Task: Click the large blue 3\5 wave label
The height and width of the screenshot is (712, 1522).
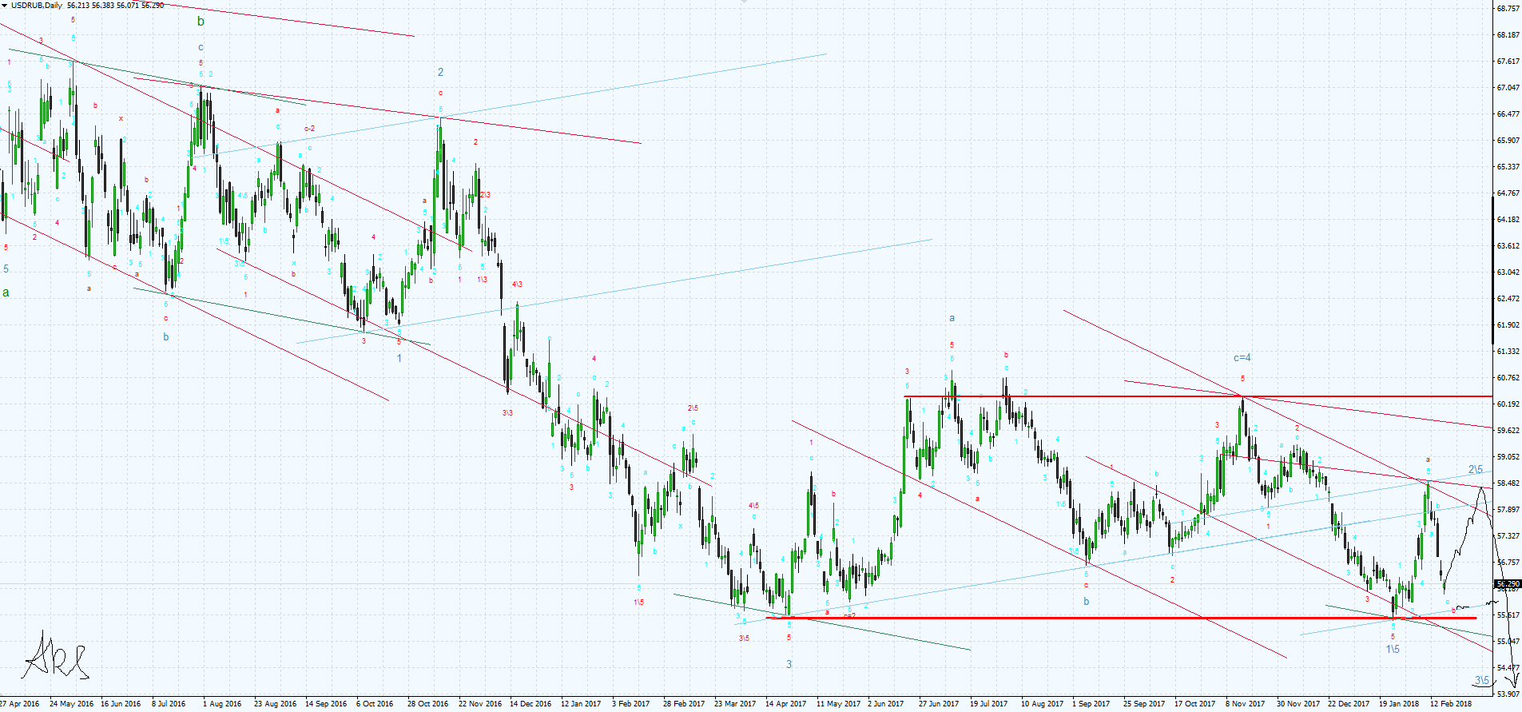Action: click(x=1482, y=681)
